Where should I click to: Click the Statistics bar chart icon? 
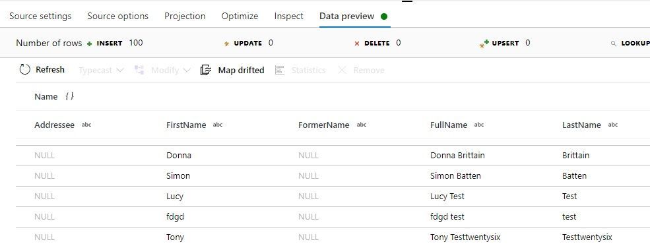point(279,70)
